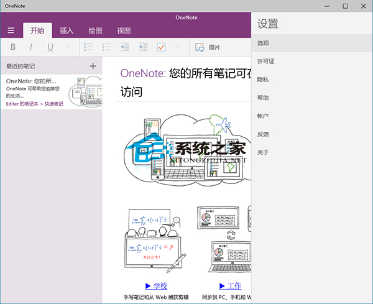Click the 图片 picture button
The width and height of the screenshot is (373, 304).
(x=208, y=47)
